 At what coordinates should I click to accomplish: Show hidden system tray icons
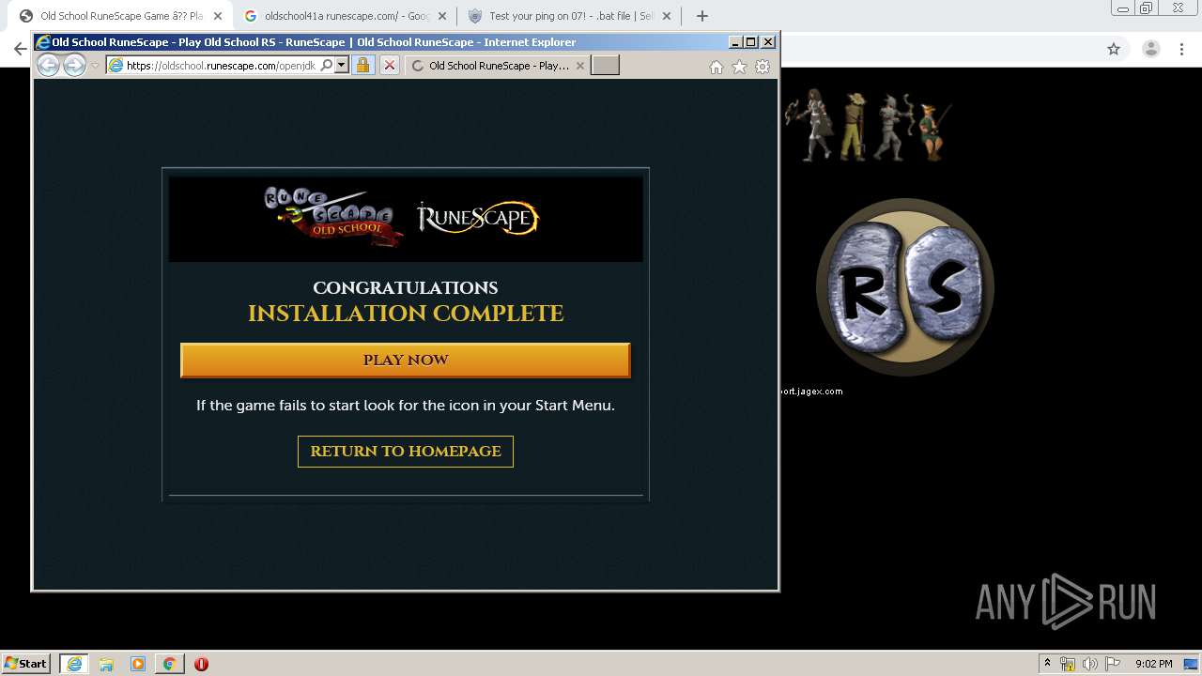[1047, 664]
